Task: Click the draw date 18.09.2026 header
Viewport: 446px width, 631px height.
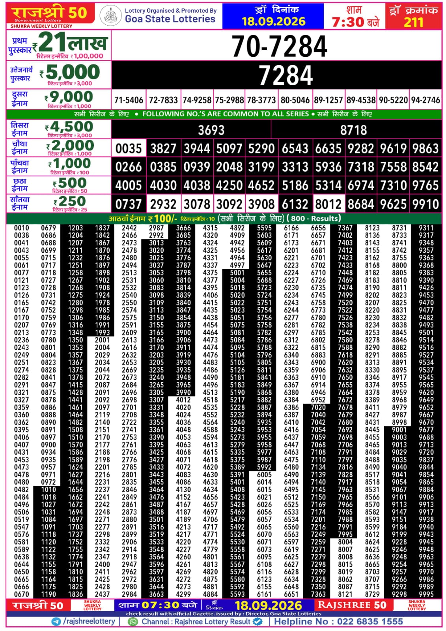Action: point(273,16)
